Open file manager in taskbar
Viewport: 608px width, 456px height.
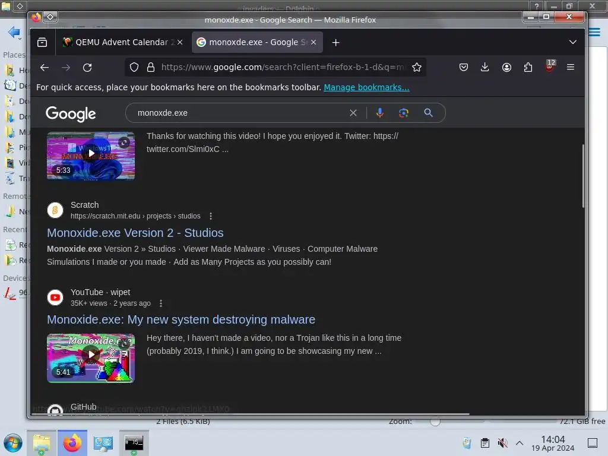click(42, 443)
